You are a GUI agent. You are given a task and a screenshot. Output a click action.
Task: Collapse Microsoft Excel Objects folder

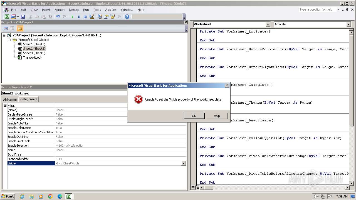tap(9, 40)
